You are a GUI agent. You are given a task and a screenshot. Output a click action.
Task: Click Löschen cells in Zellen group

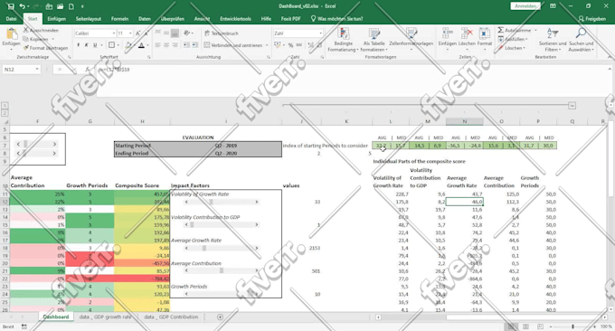[x=467, y=37]
